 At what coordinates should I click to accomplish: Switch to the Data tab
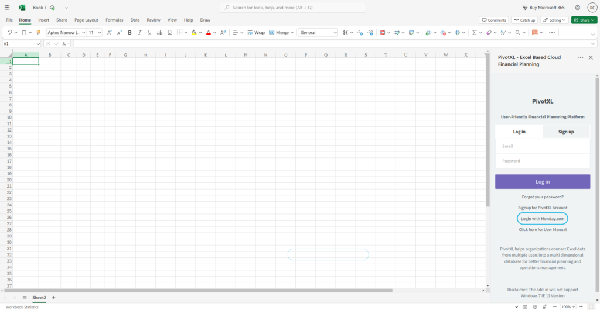click(x=135, y=20)
